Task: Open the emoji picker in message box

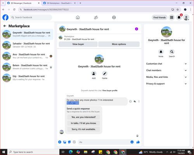Action: coord(132,142)
